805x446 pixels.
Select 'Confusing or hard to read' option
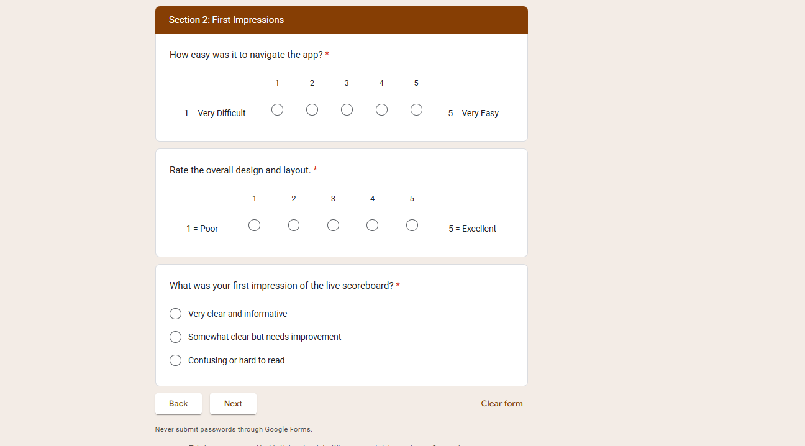176,360
